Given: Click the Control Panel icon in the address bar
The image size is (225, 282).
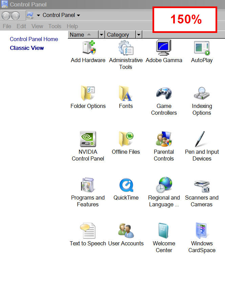Looking at the screenshot, I should click(x=30, y=16).
